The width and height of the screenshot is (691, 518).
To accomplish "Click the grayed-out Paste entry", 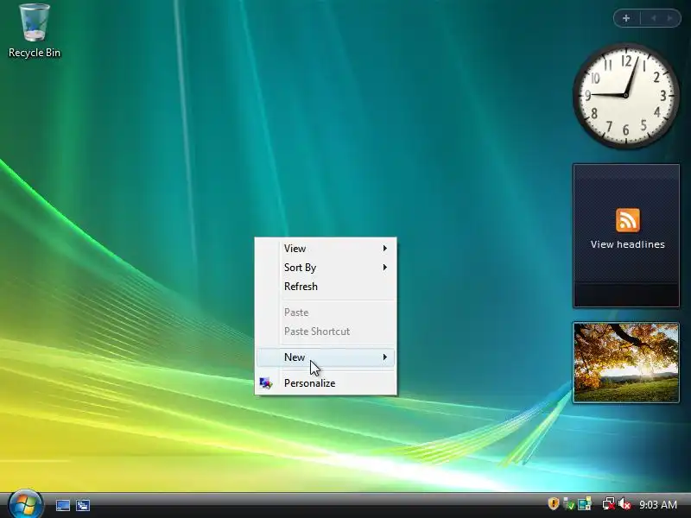I will point(326,313).
